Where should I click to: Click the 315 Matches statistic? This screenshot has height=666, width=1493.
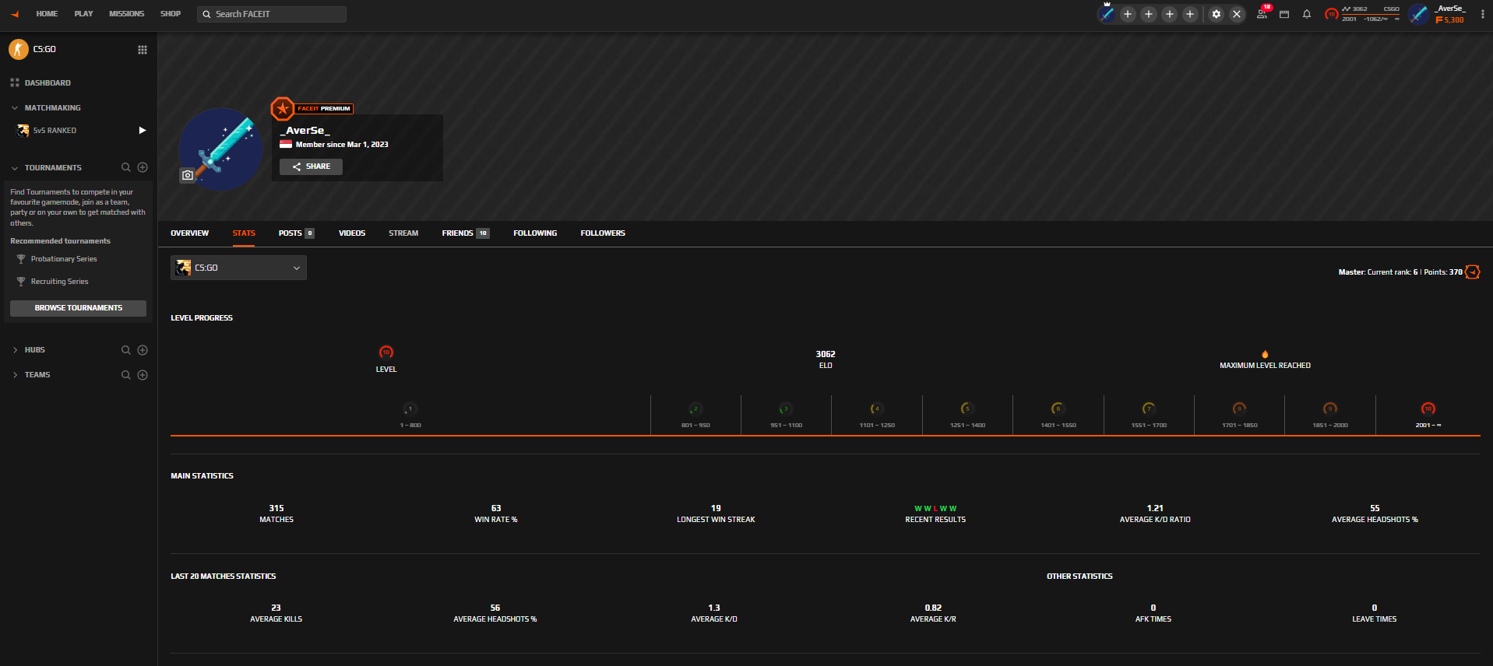tap(276, 514)
